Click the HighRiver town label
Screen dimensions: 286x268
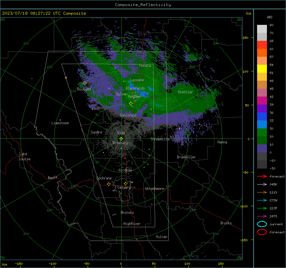point(132,224)
